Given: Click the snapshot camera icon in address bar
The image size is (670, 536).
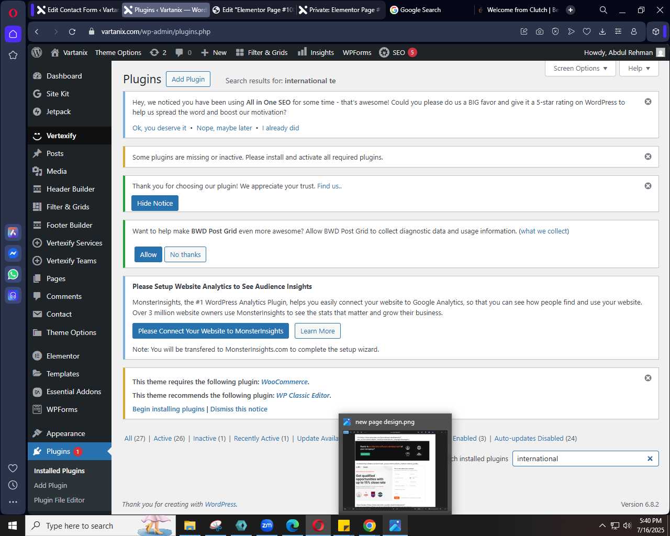Looking at the screenshot, I should click(540, 31).
